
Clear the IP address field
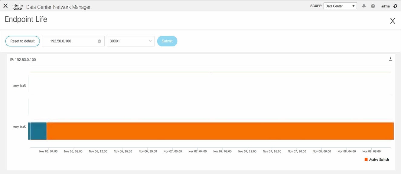[x=99, y=41]
